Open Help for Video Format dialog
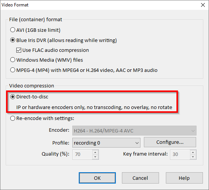Screen dimensions: 209x190 point(184,178)
